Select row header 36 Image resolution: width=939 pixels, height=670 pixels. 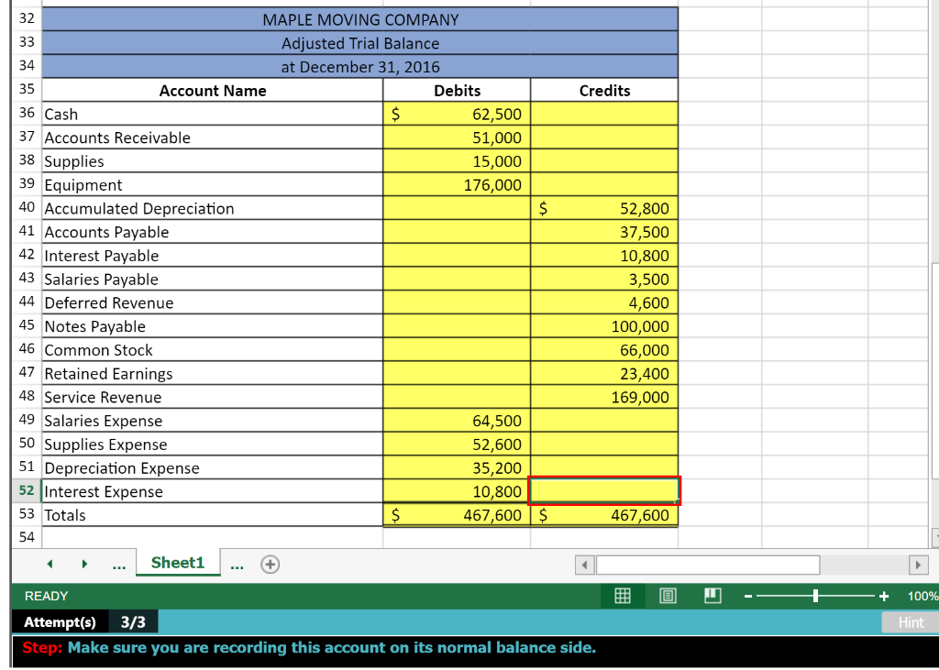[27, 114]
